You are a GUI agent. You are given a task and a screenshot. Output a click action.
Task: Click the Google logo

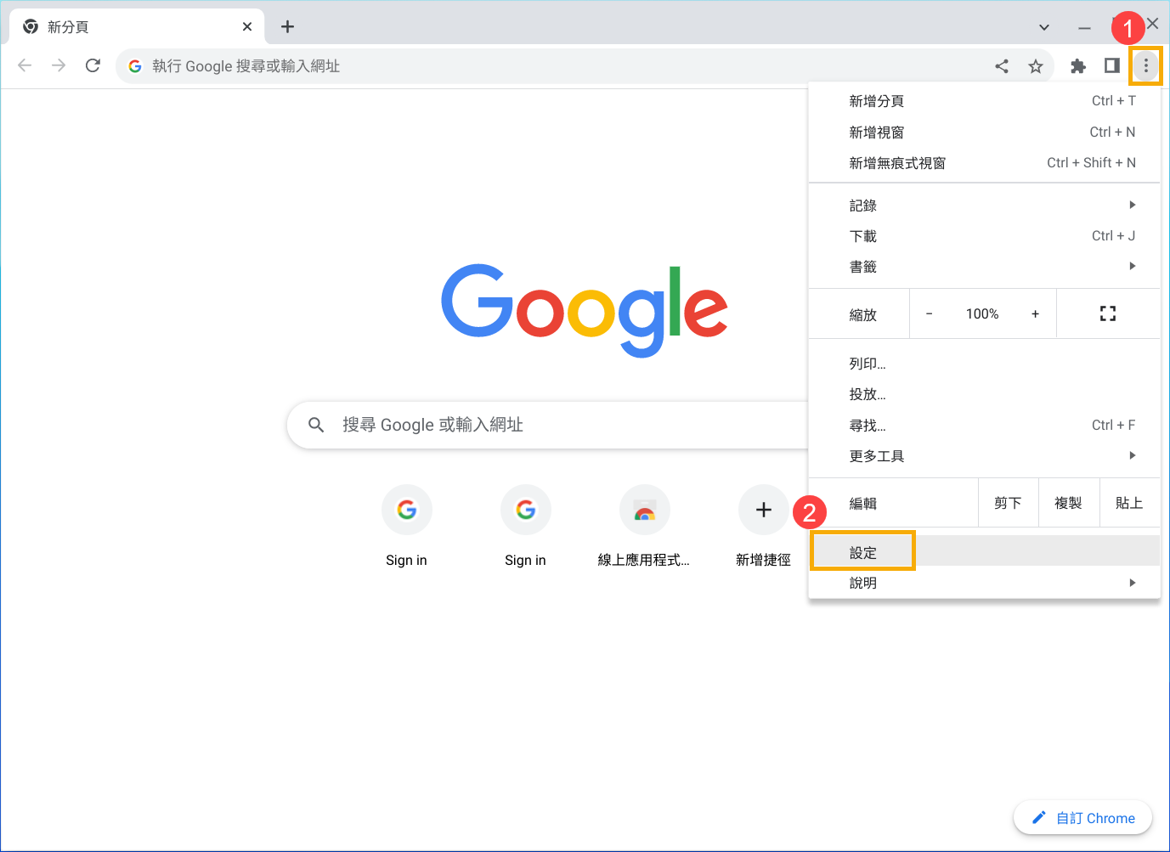click(x=585, y=310)
